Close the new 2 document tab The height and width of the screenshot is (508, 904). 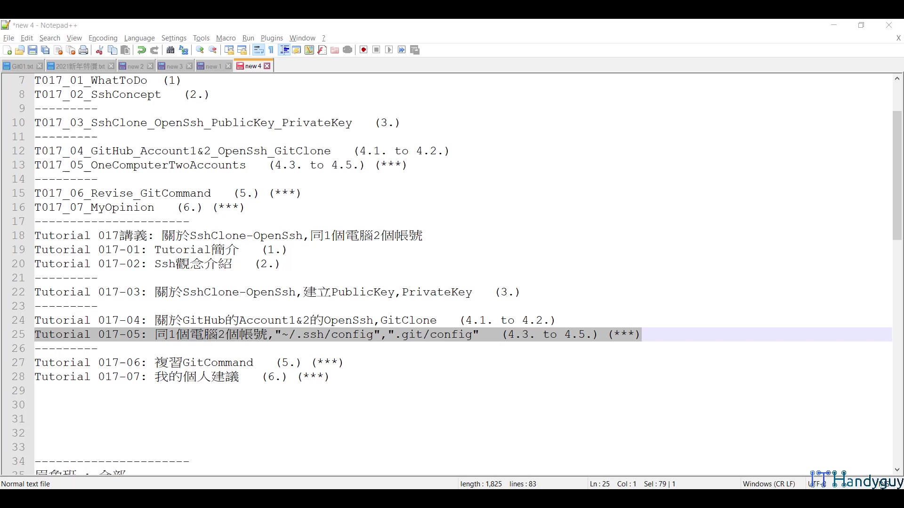click(150, 66)
